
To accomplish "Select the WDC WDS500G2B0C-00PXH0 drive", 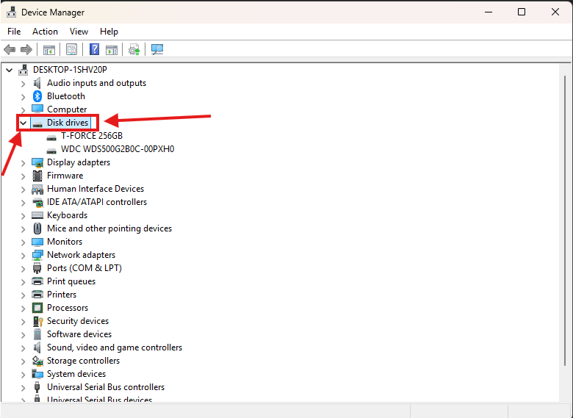I will coord(117,149).
